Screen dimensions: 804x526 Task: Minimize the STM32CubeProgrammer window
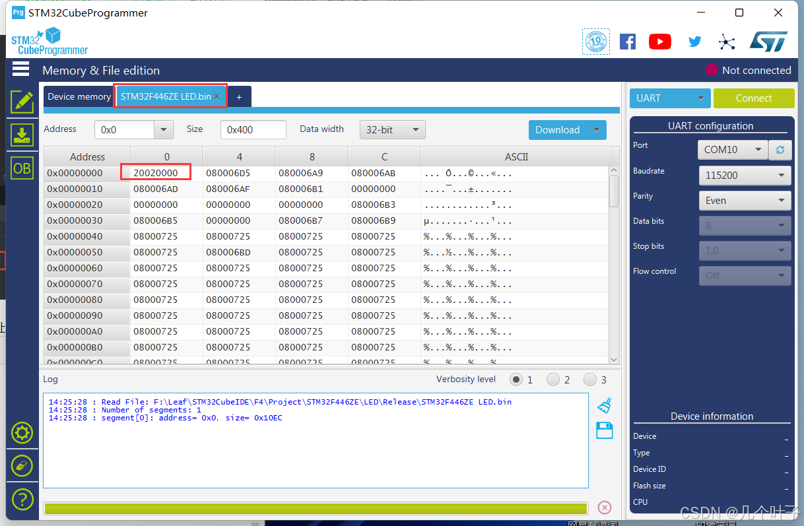click(702, 13)
